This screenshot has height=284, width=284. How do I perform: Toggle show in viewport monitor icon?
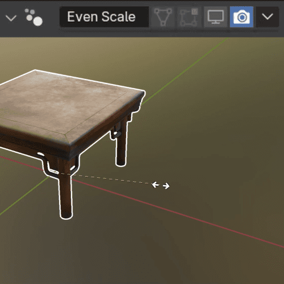[215, 17]
